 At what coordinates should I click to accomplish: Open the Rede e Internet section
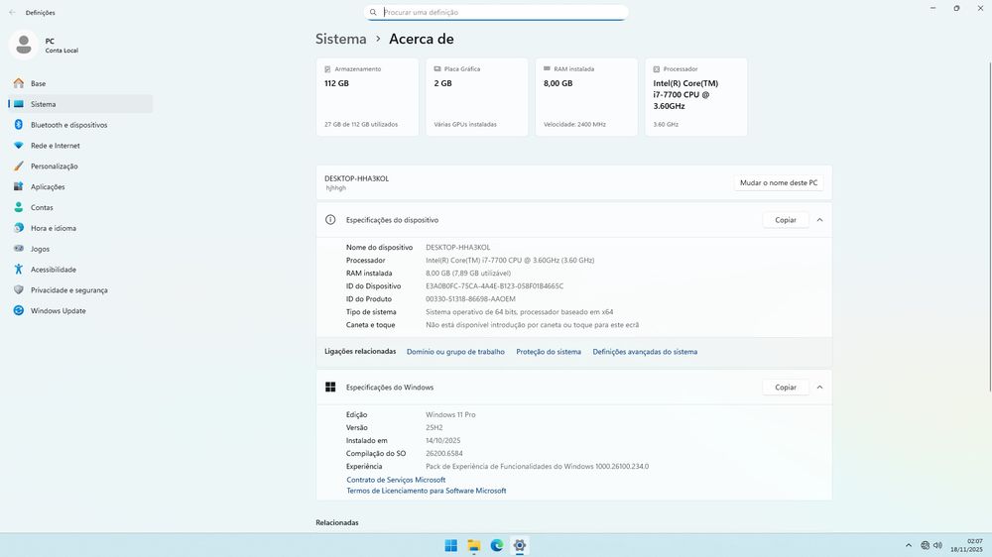pyautogui.click(x=80, y=146)
